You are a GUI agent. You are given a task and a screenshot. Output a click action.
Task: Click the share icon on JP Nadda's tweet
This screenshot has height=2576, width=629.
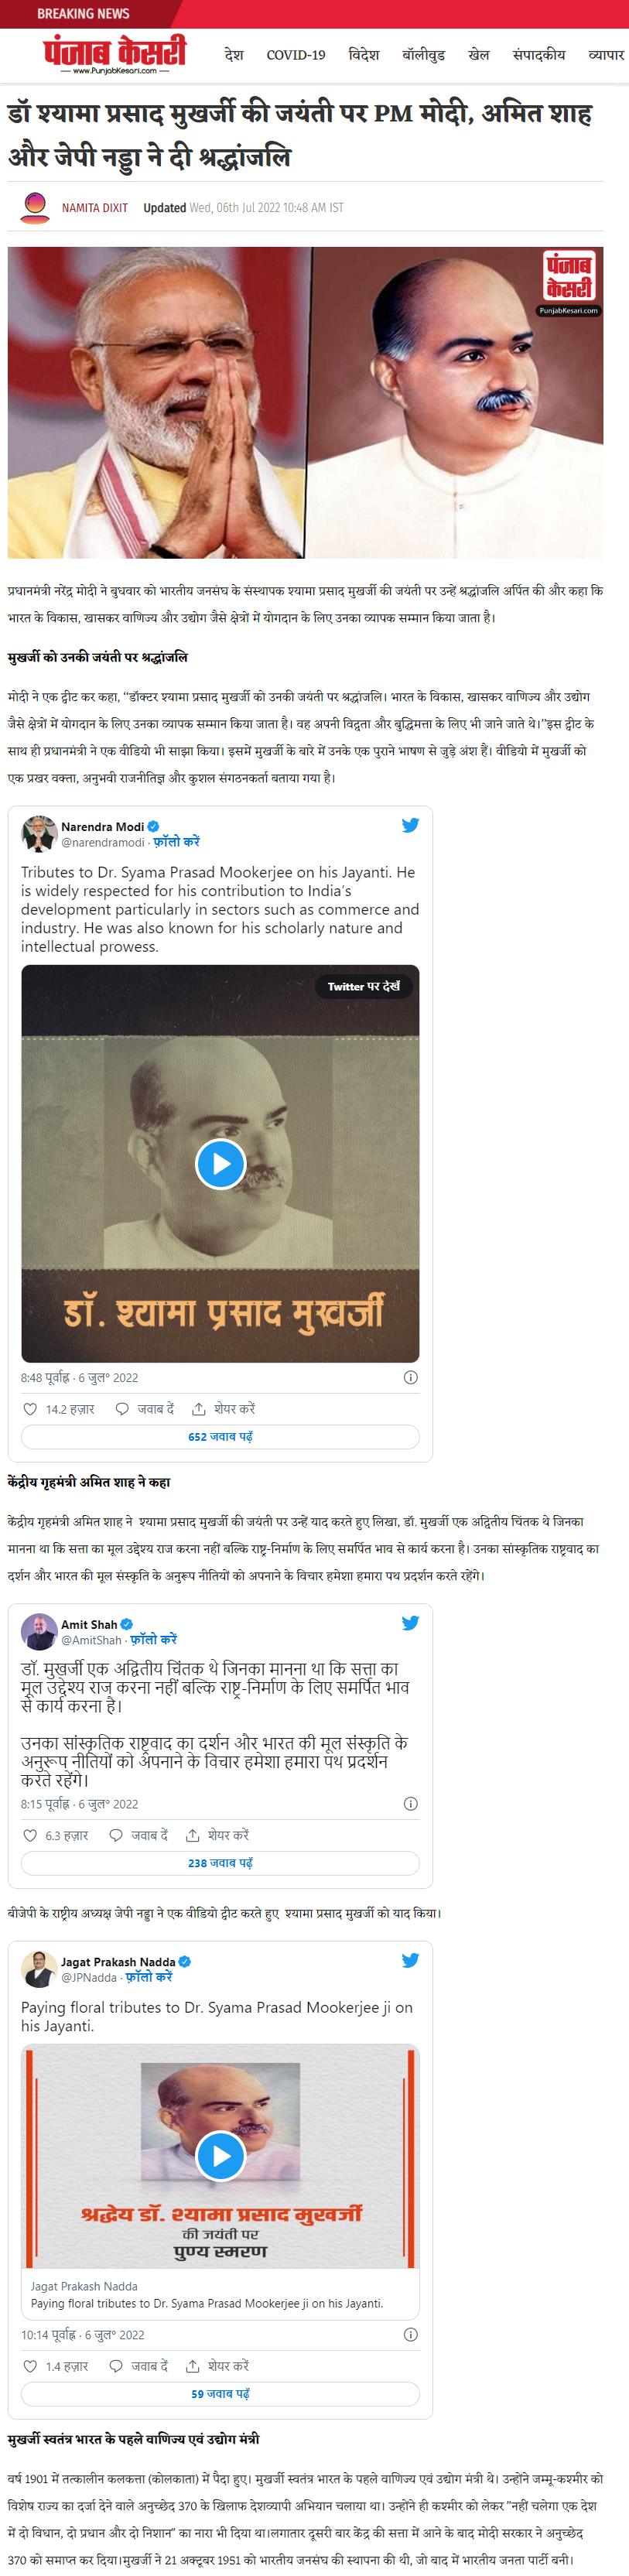(192, 2365)
